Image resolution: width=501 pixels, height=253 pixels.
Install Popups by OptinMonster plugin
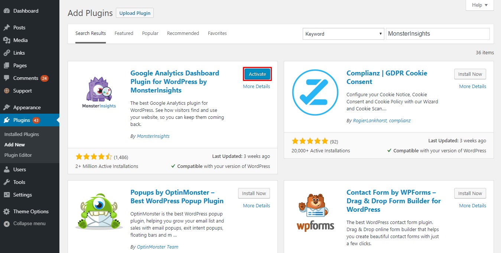(x=254, y=193)
